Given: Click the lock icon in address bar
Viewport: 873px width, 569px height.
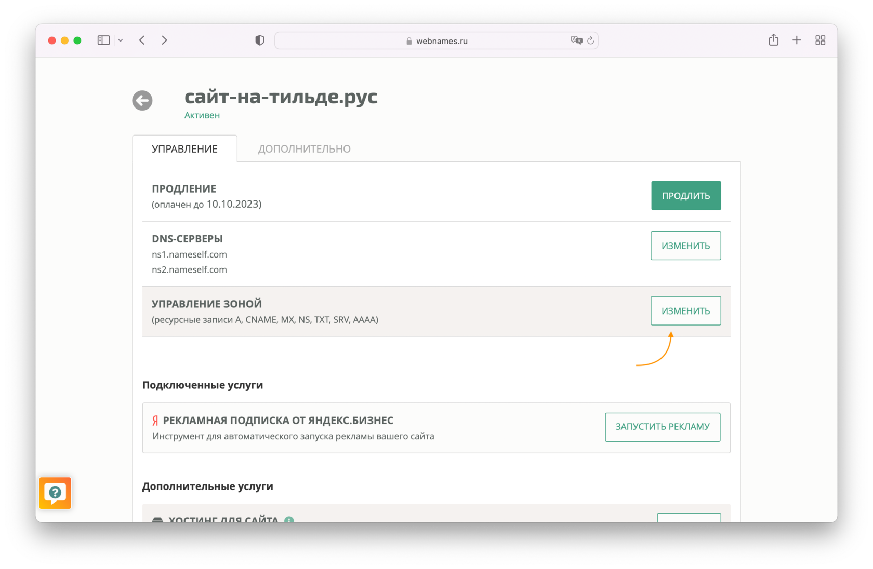Looking at the screenshot, I should tap(409, 41).
